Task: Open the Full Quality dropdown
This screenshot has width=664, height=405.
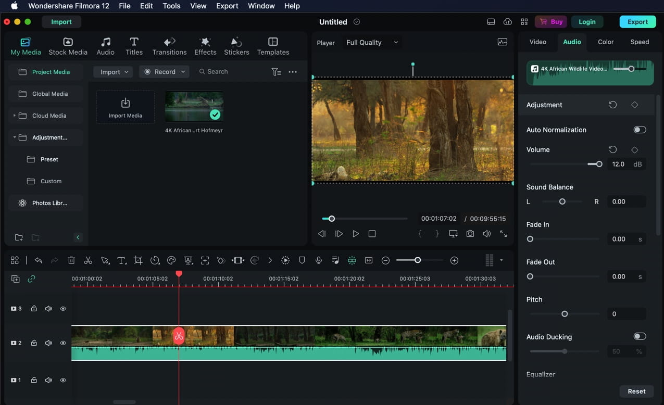Action: coord(372,43)
